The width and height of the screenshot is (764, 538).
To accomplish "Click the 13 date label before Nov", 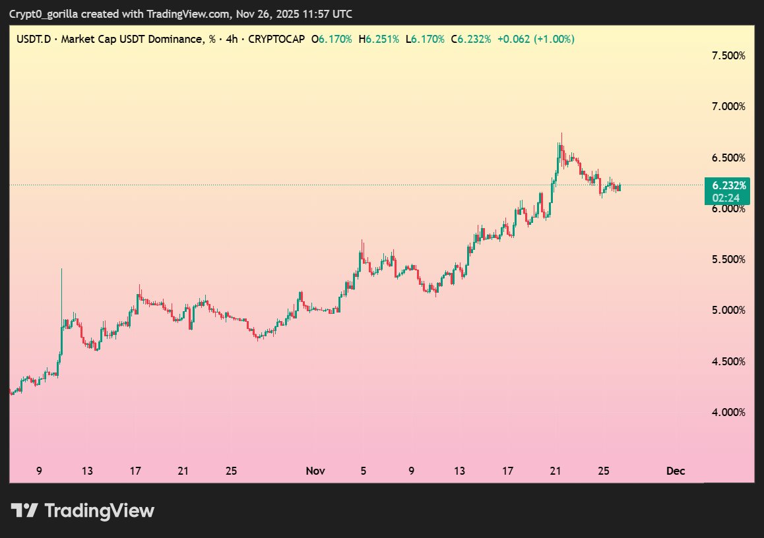I will 87,471.
